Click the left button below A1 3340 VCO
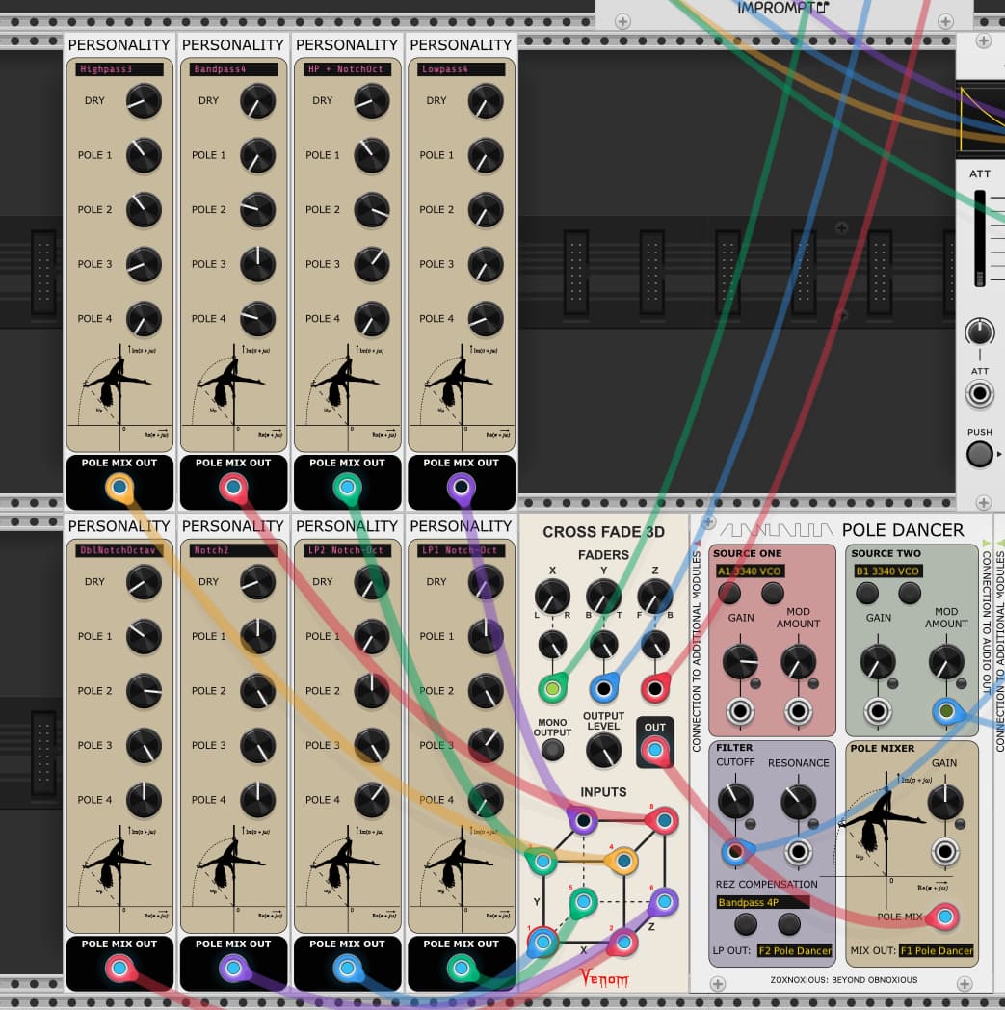1005x1010 pixels. point(729,594)
